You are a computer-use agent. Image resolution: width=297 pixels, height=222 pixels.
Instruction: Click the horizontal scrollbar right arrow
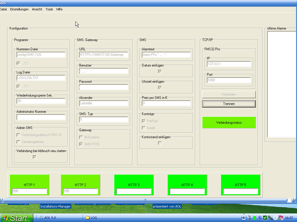294,200
